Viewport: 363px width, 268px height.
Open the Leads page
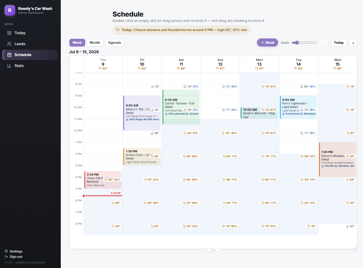coord(30,44)
